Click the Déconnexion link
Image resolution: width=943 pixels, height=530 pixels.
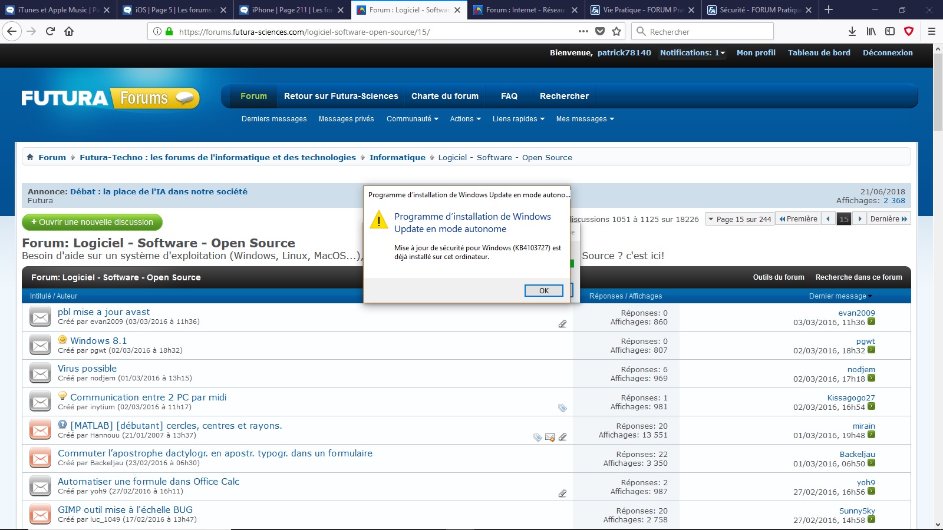888,52
